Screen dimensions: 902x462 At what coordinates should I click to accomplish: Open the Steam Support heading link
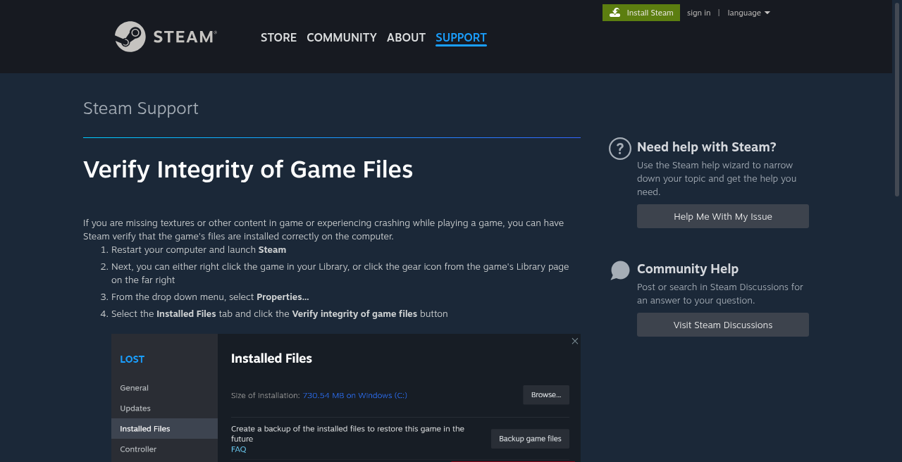141,108
